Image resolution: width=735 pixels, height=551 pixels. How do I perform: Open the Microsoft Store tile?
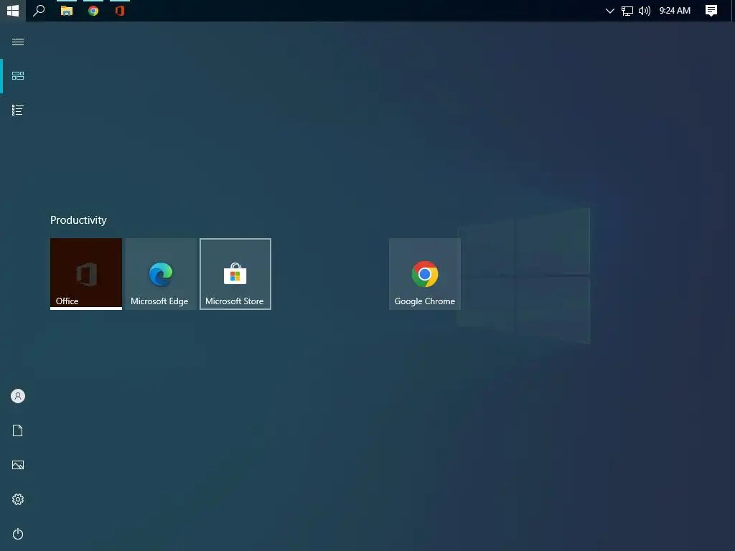[235, 274]
